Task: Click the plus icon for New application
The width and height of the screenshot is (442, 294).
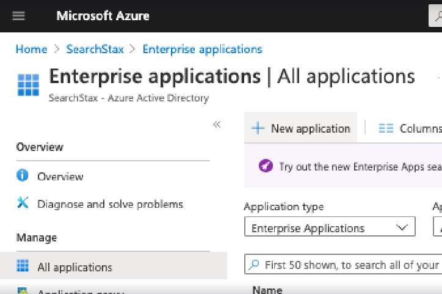Action: click(258, 128)
